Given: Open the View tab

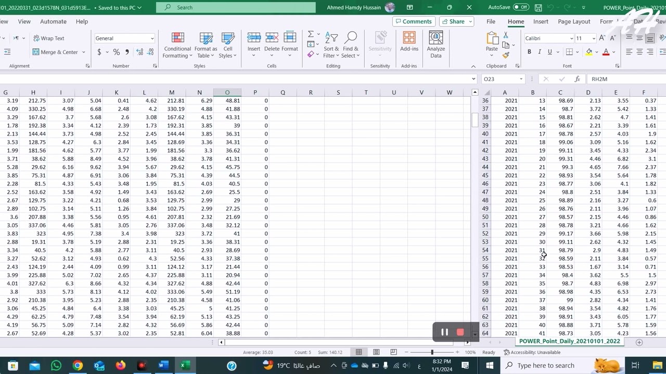Looking at the screenshot, I should pyautogui.click(x=24, y=21).
